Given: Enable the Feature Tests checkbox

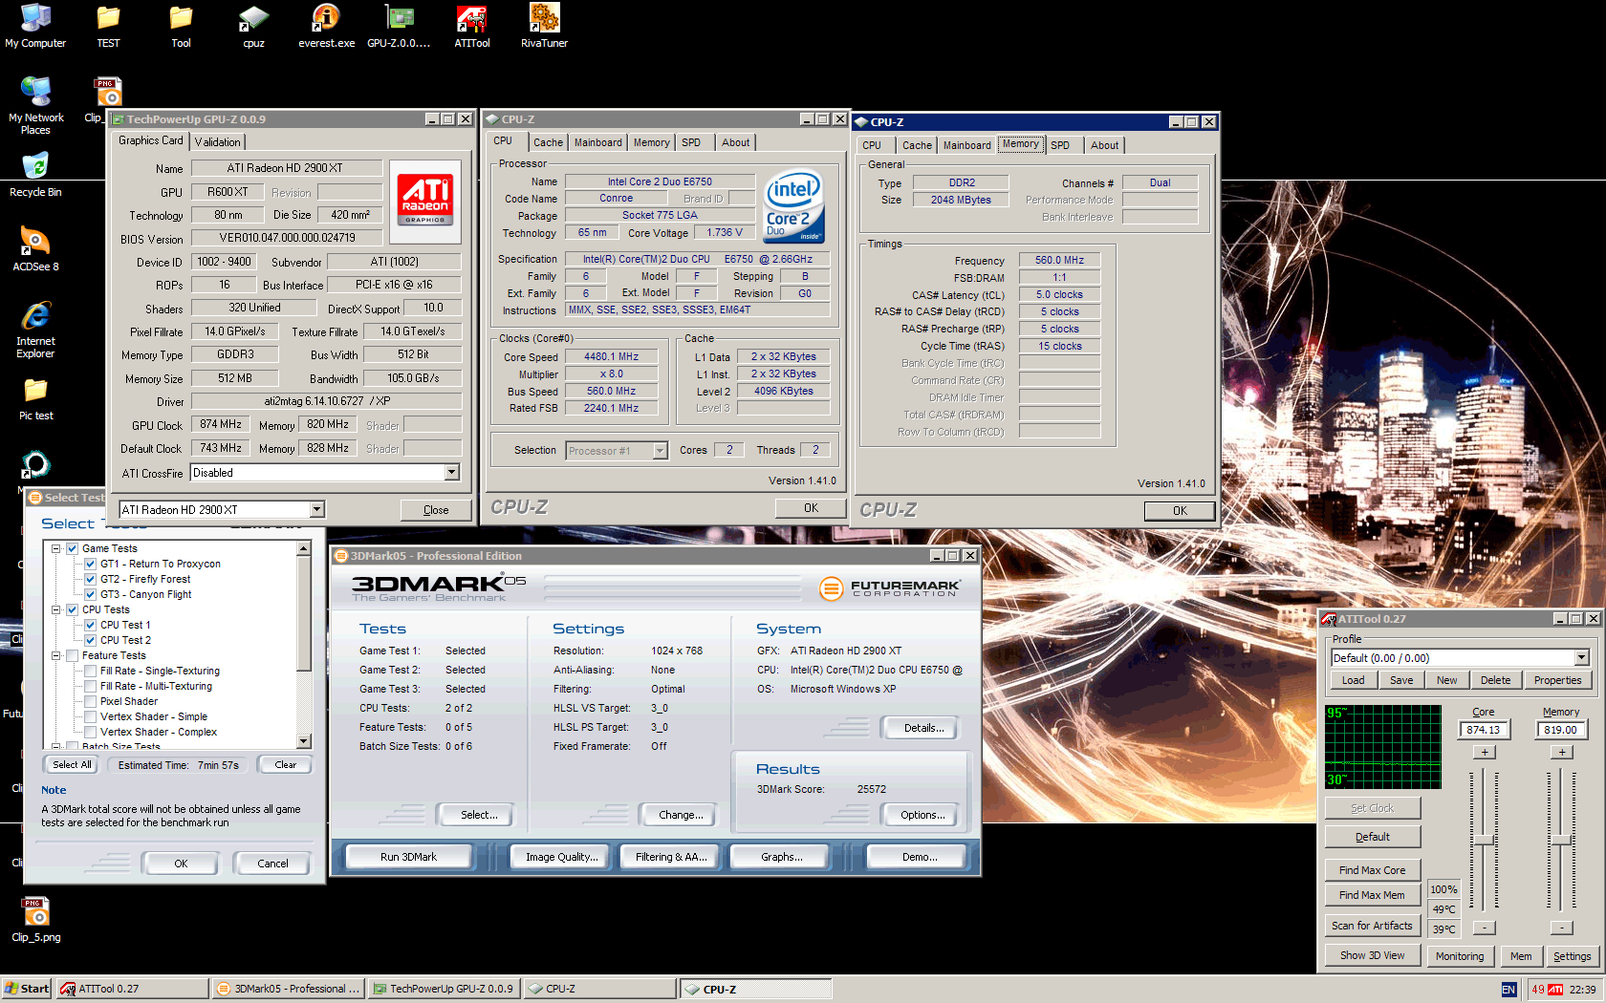Looking at the screenshot, I should tap(72, 655).
